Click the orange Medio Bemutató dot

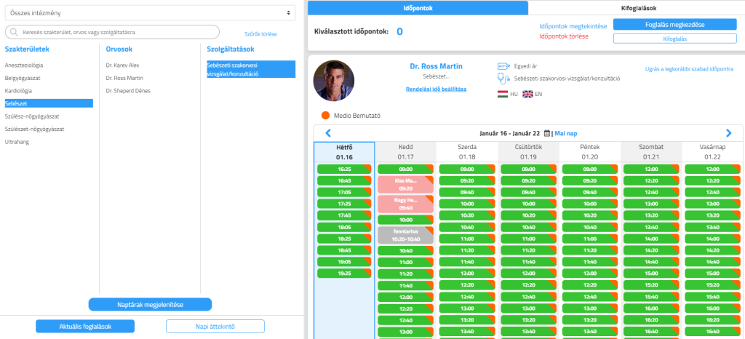(x=325, y=116)
